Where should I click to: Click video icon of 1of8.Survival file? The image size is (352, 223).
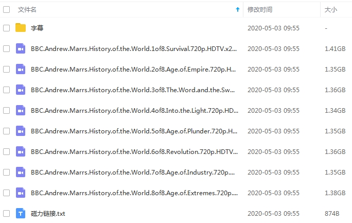click(21, 48)
